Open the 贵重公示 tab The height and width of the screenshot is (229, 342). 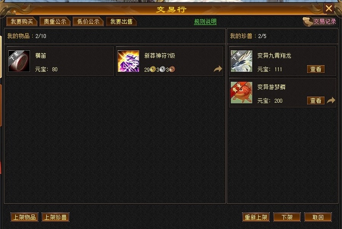click(55, 21)
